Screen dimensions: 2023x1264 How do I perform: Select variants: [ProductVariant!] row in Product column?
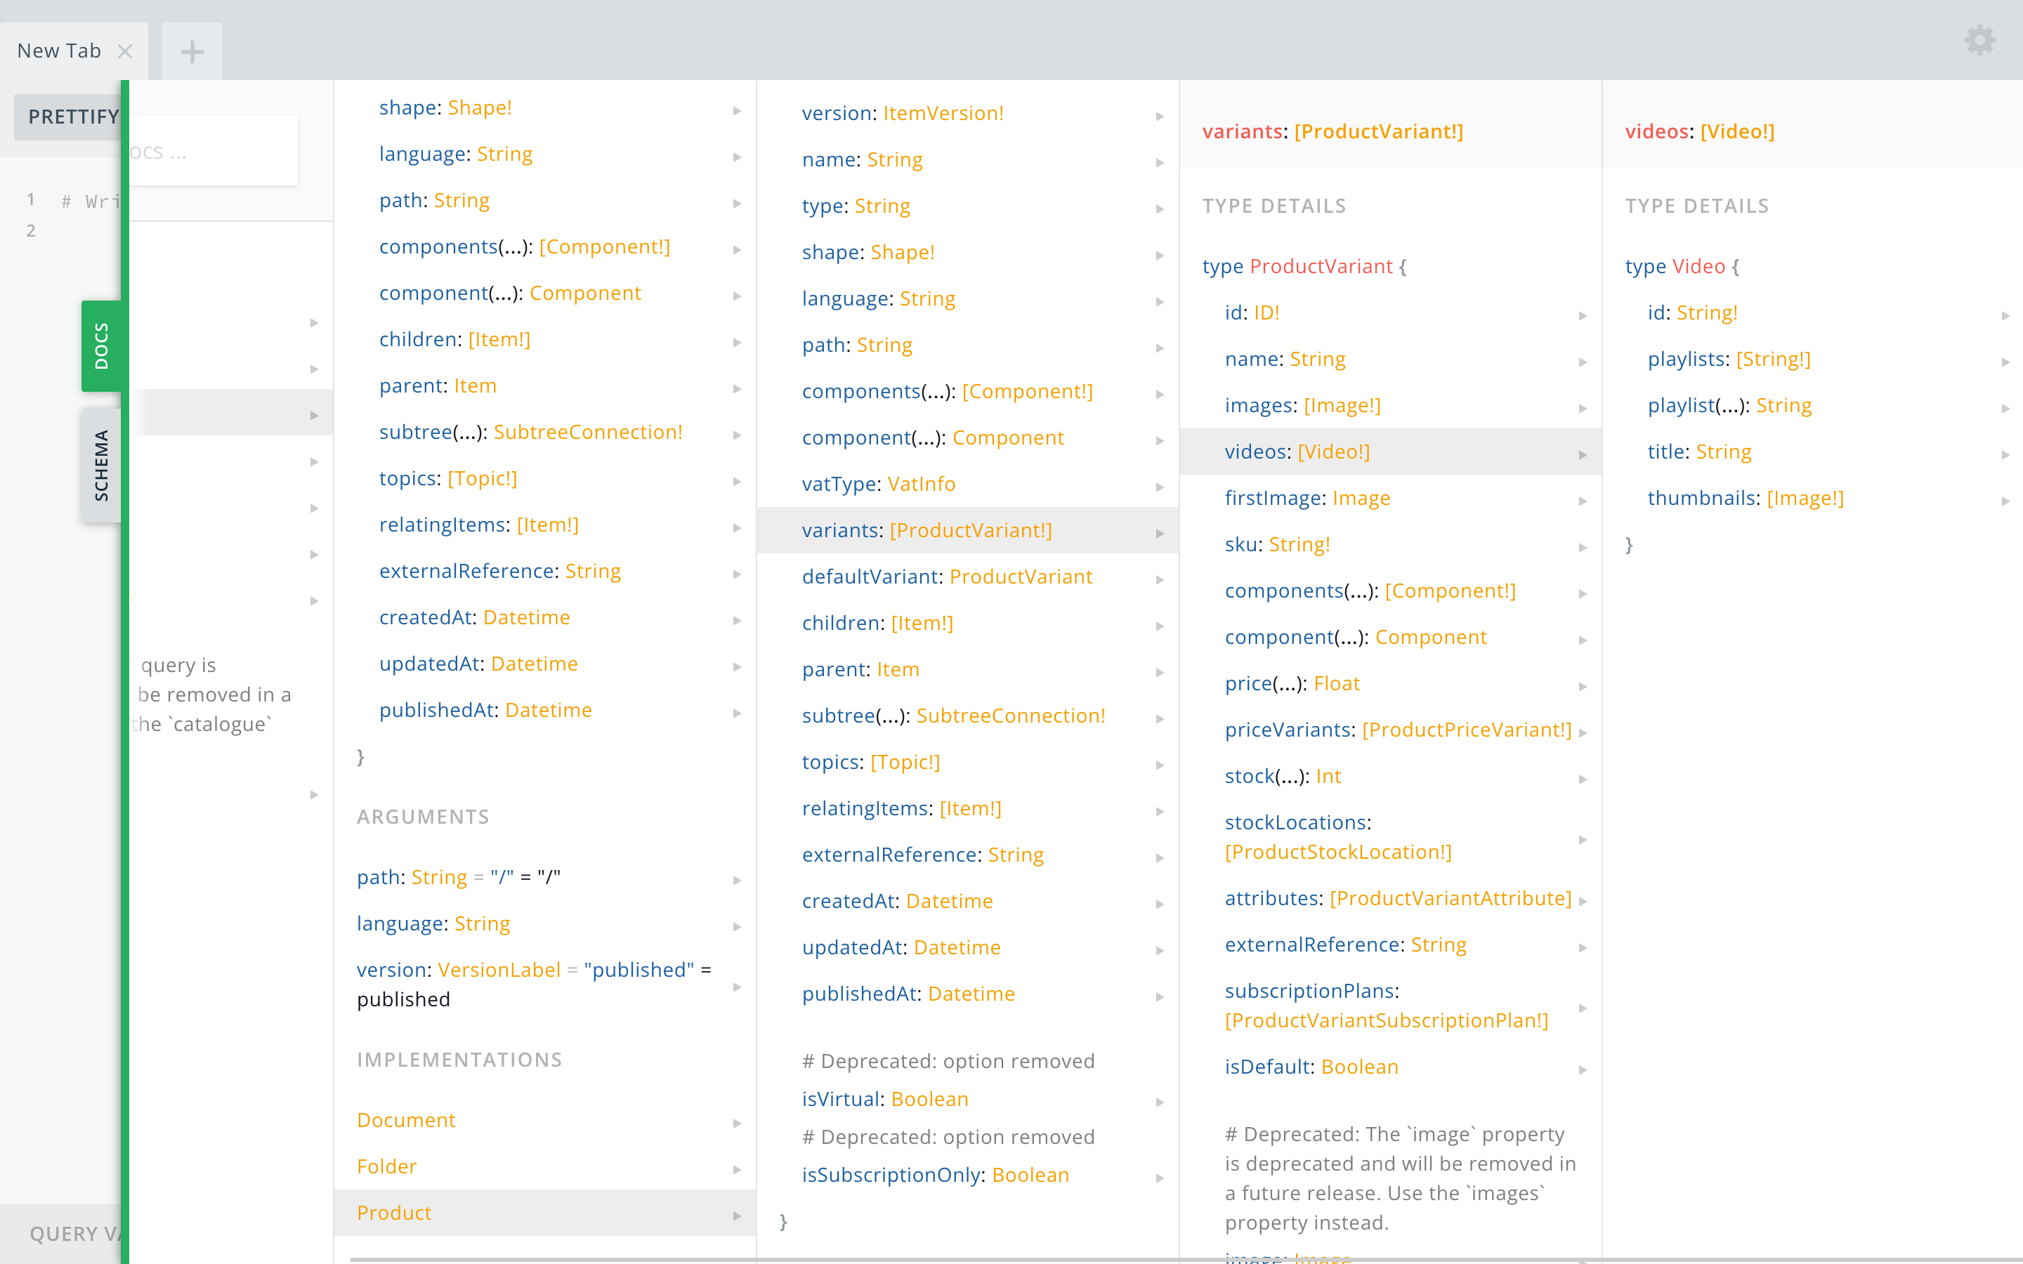968,530
